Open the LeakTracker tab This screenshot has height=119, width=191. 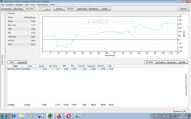click(x=82, y=9)
